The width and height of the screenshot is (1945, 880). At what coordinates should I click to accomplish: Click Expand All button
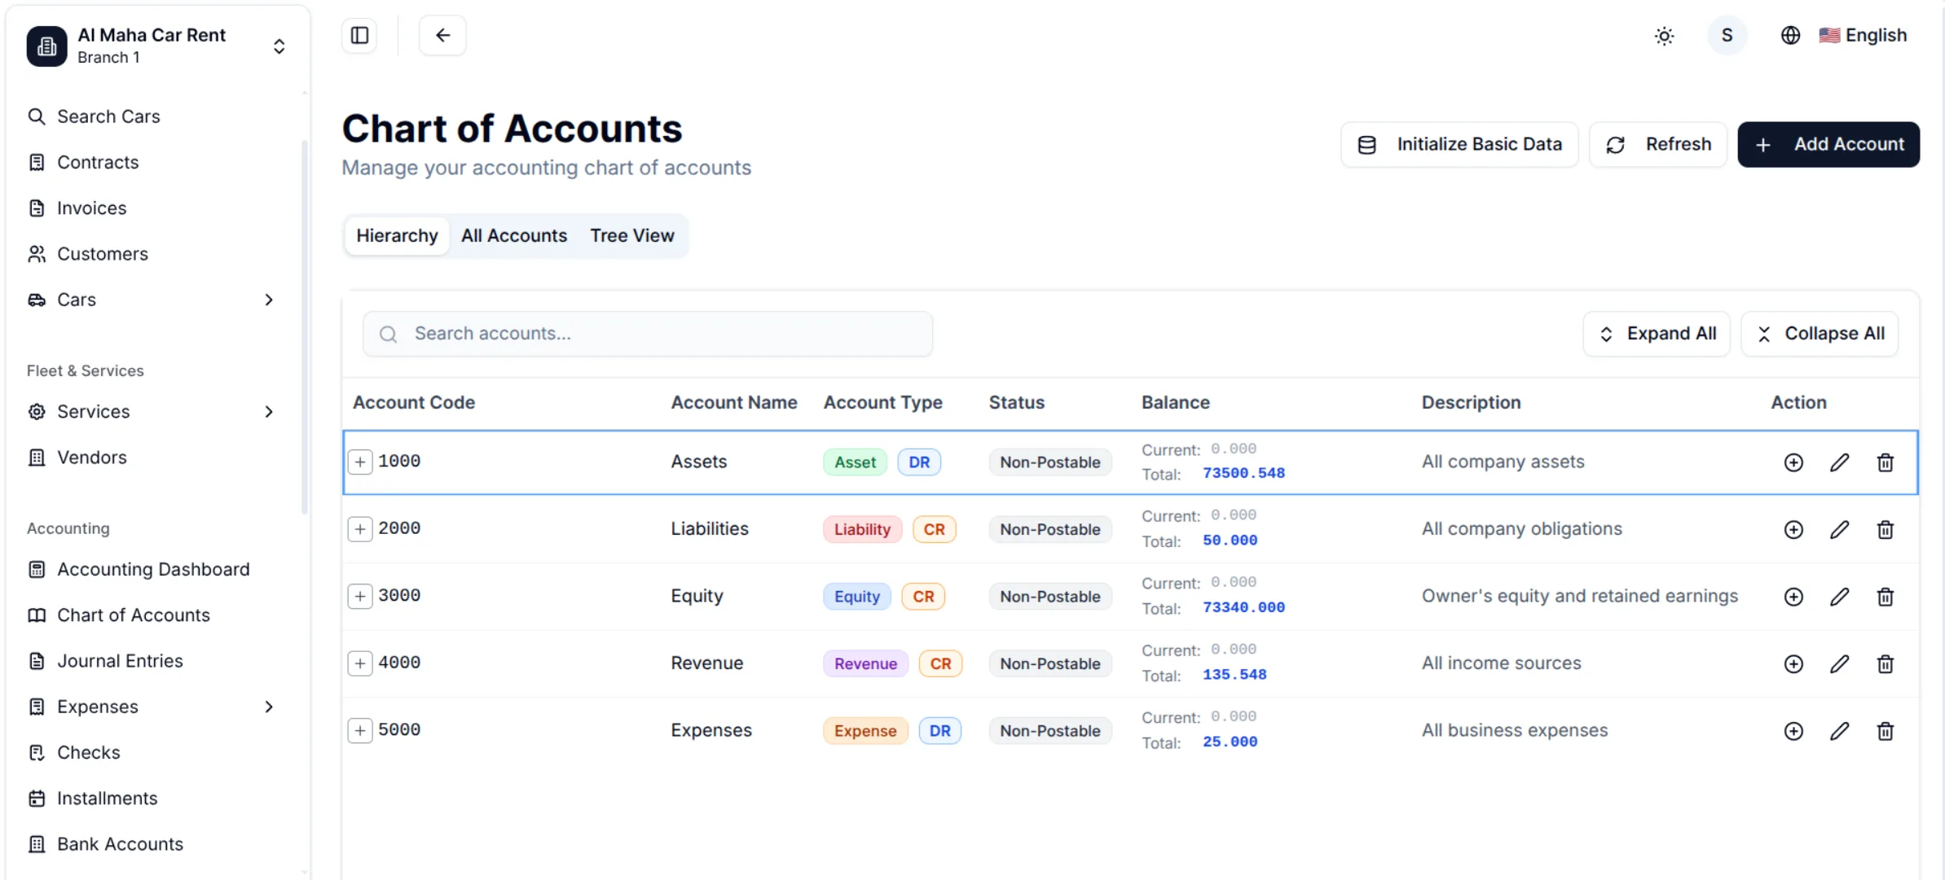(1657, 334)
